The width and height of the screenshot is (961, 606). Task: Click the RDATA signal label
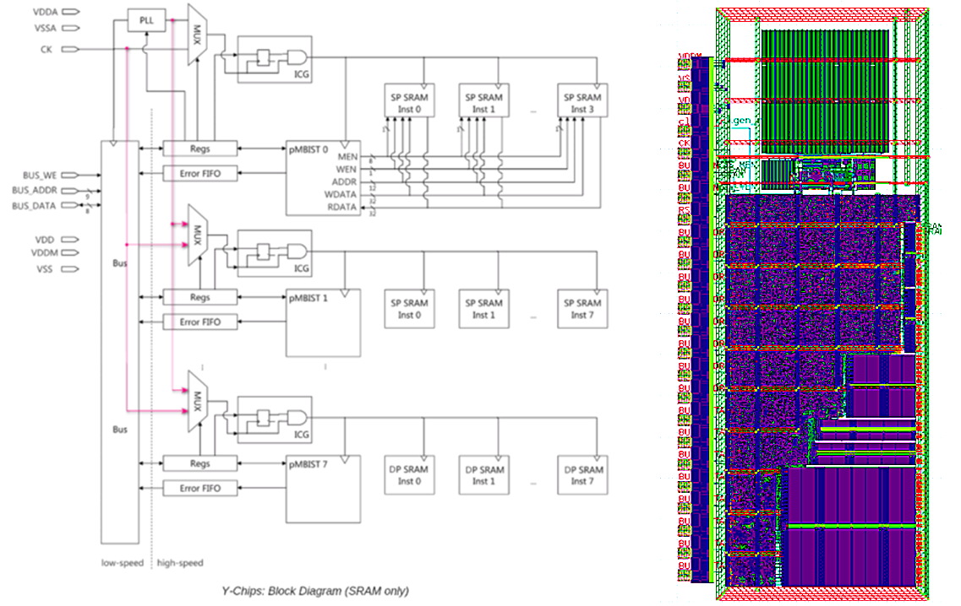click(342, 207)
